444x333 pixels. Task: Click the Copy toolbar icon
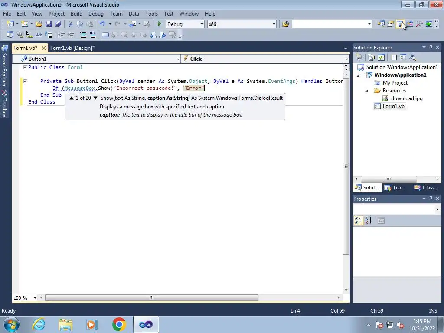coord(80,24)
